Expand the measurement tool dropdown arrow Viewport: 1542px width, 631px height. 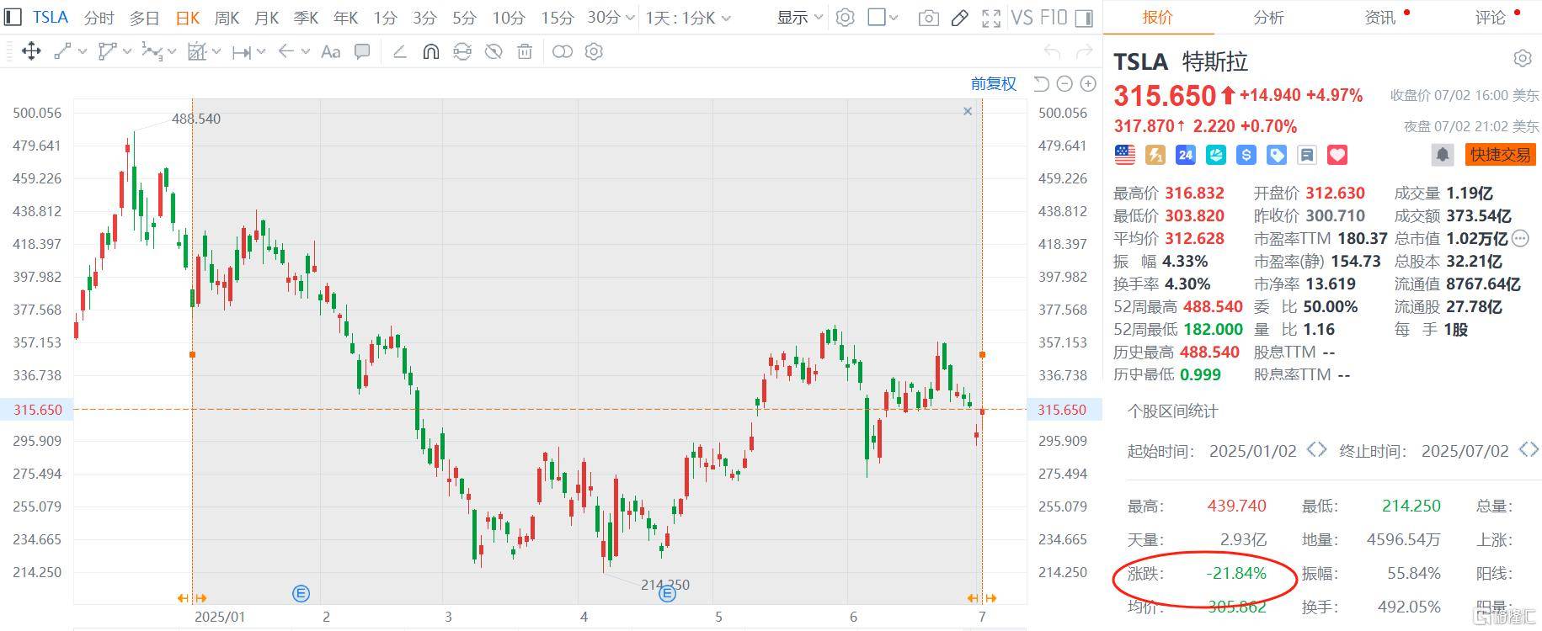tap(216, 52)
